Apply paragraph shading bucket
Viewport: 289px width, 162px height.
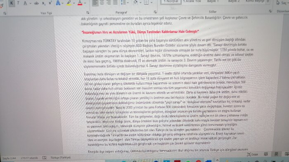click(x=135, y=2)
